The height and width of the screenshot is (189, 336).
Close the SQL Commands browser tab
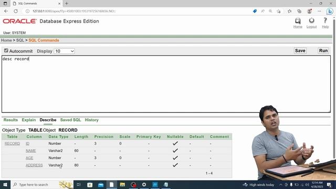click(59, 4)
